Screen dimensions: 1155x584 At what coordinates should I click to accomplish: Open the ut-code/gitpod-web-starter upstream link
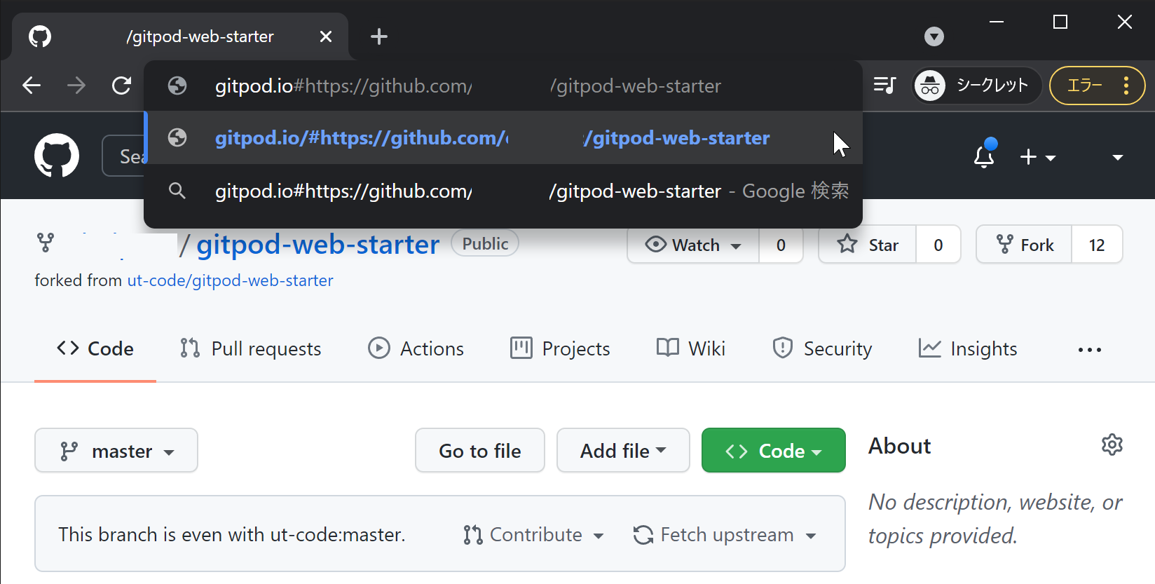coord(230,280)
